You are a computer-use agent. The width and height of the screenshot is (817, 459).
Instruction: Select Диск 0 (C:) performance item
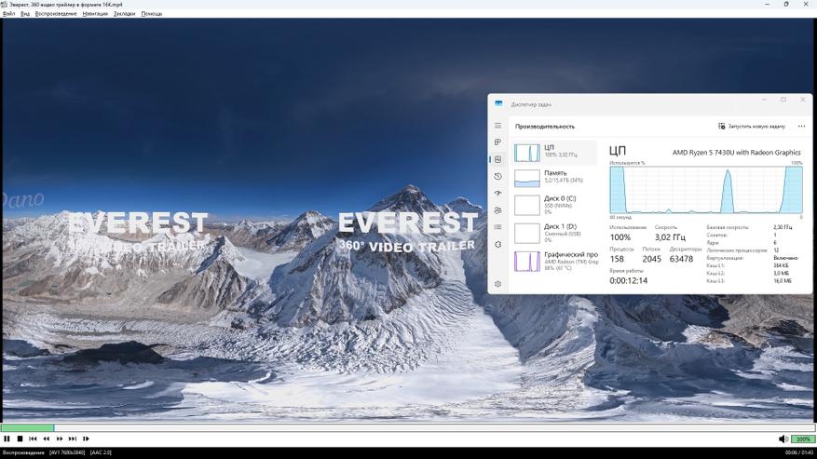[x=554, y=205]
